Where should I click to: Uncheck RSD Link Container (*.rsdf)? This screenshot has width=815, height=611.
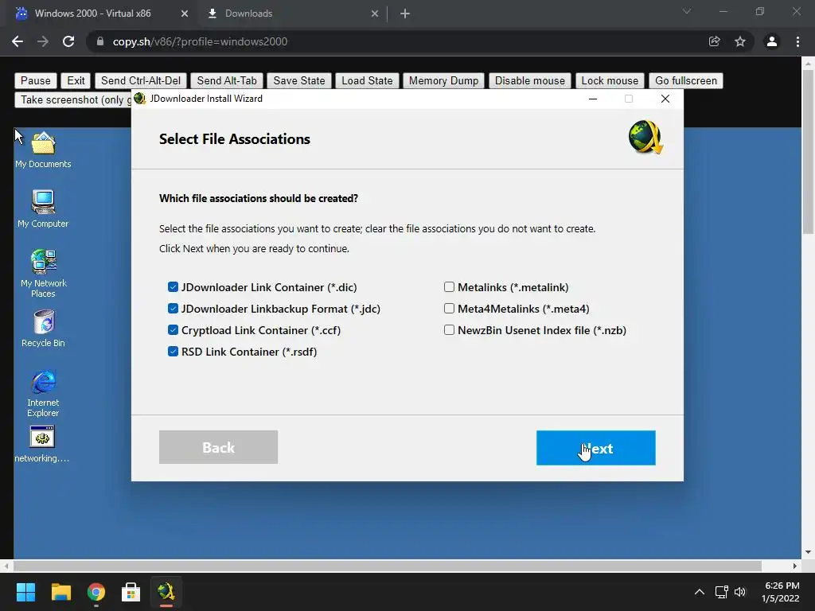click(173, 352)
